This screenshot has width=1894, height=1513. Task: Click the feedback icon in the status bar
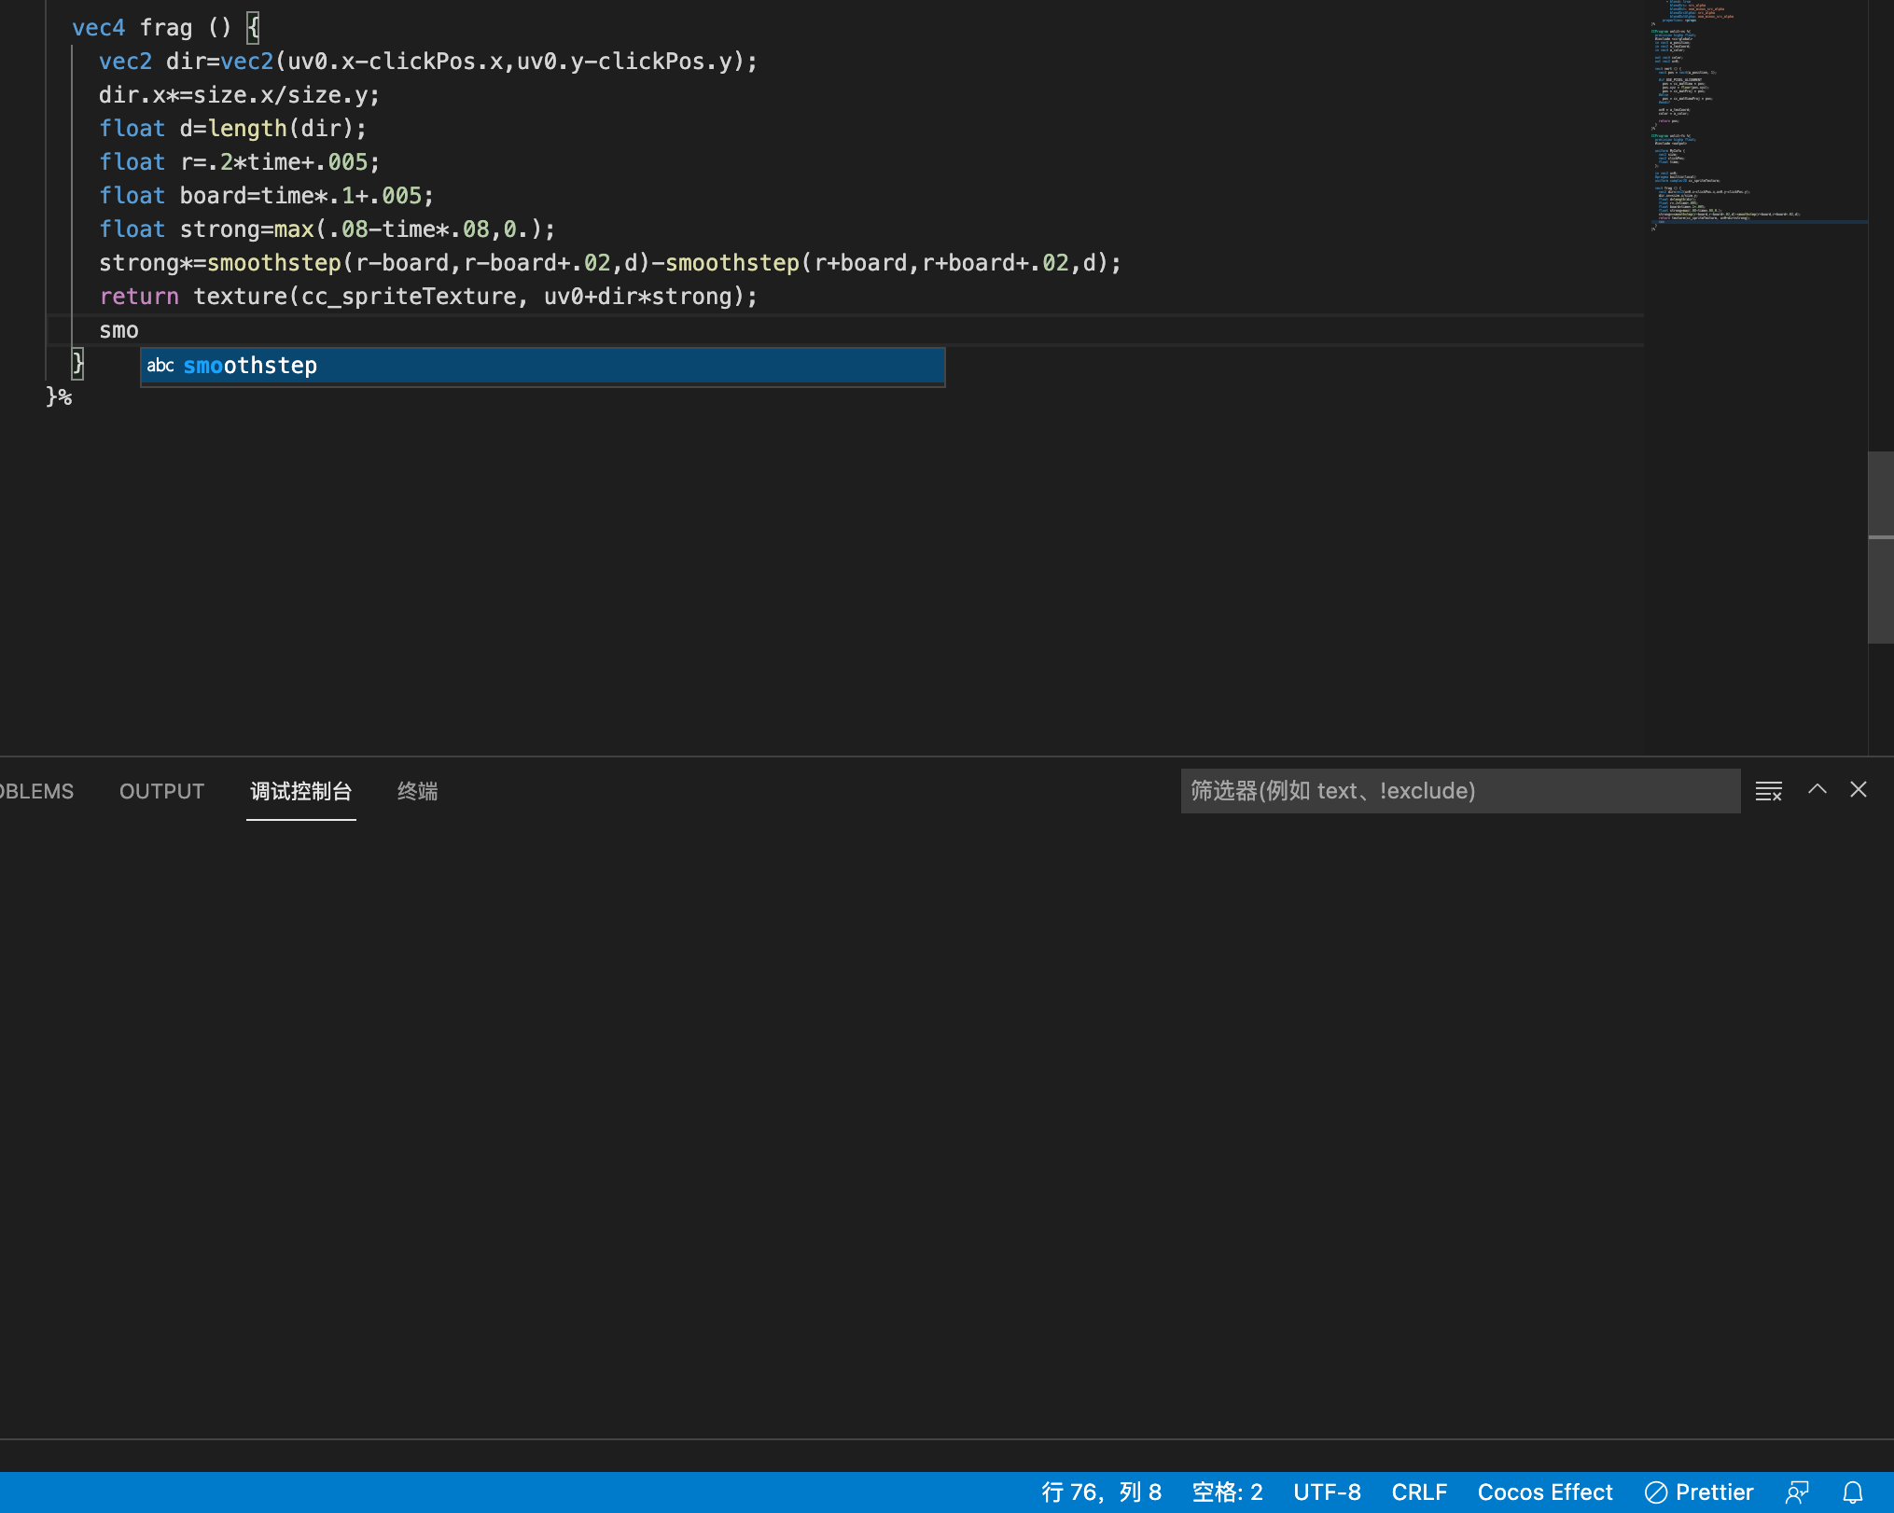click(x=1796, y=1492)
